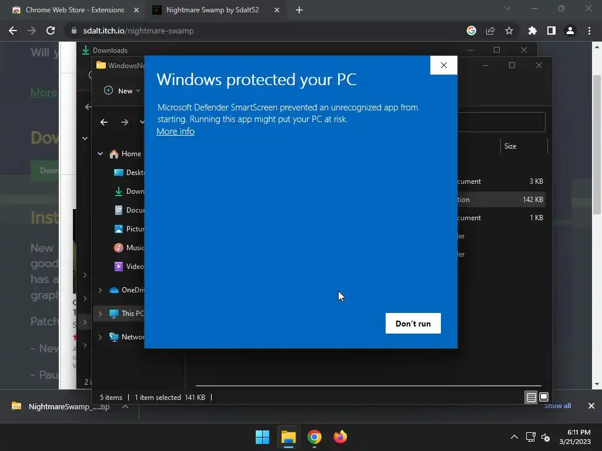Go back in File Explorer
The width and height of the screenshot is (602, 451).
(104, 122)
